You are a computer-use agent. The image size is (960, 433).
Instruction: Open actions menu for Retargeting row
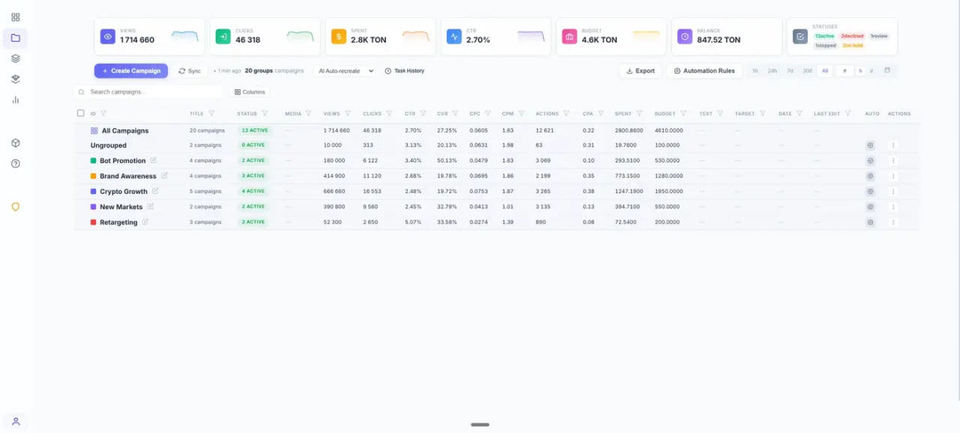(x=892, y=222)
